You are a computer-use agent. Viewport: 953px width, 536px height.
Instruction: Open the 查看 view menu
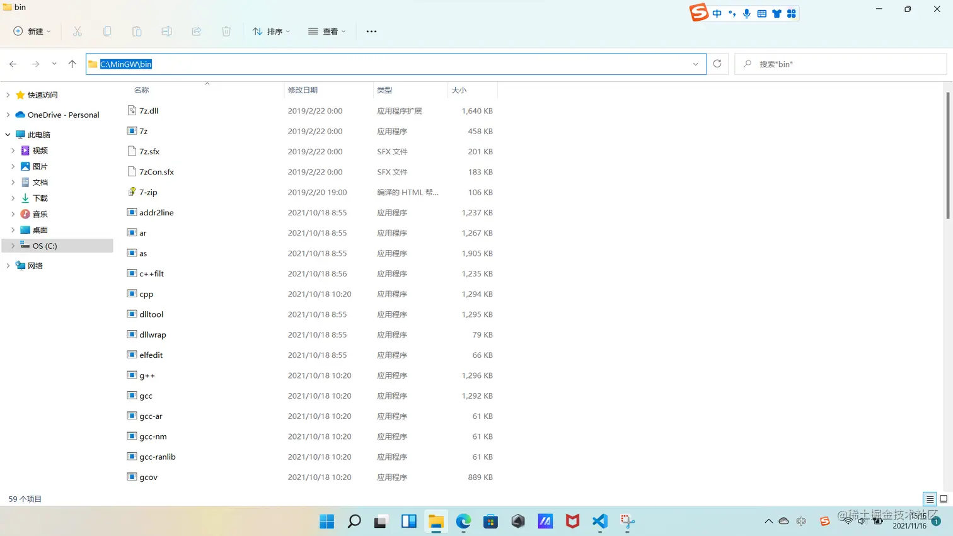(x=326, y=31)
